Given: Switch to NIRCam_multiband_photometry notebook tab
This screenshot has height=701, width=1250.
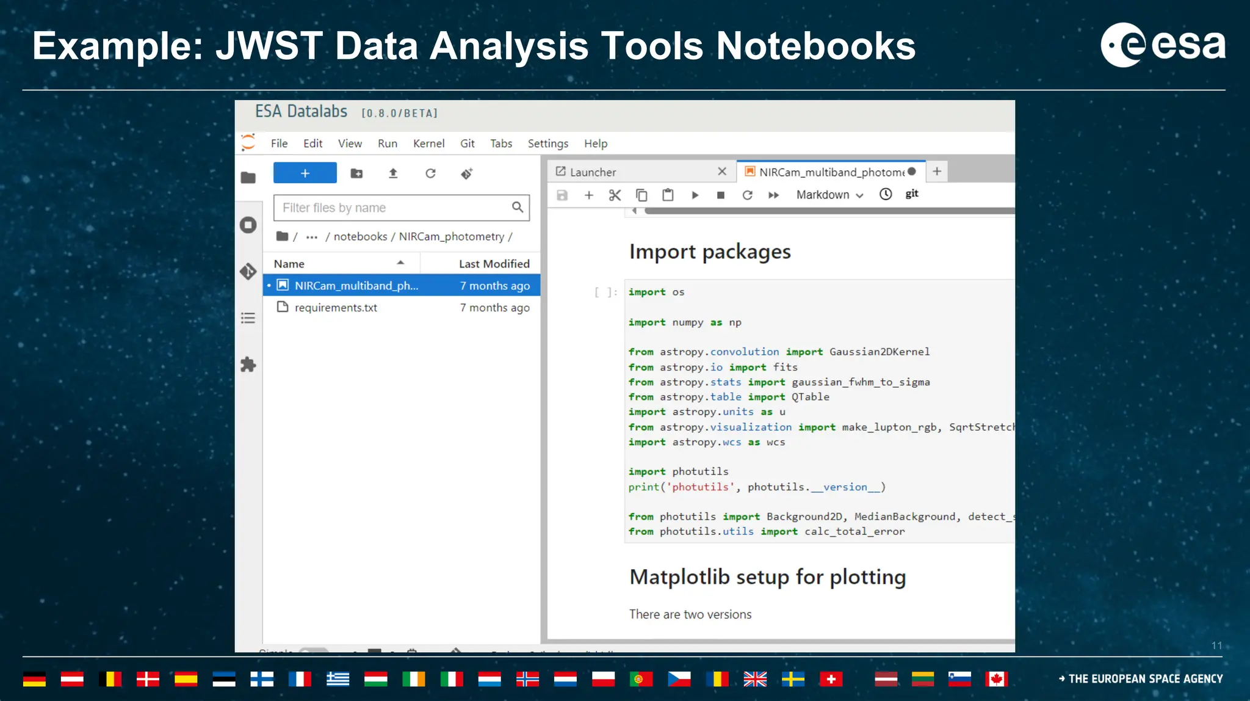Looking at the screenshot, I should [x=830, y=172].
